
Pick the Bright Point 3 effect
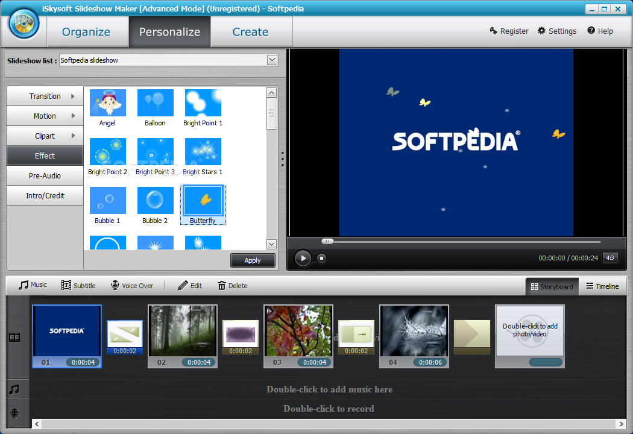[x=155, y=152]
